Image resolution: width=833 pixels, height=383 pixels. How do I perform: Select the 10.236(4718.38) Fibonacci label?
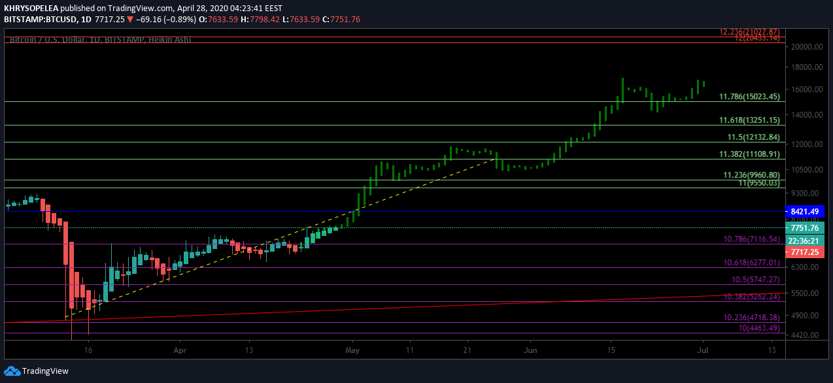(x=751, y=317)
